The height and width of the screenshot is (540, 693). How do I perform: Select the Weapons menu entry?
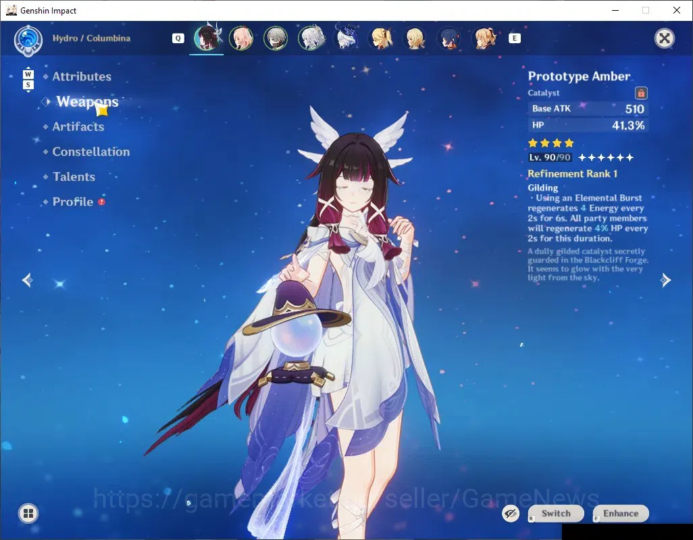88,101
